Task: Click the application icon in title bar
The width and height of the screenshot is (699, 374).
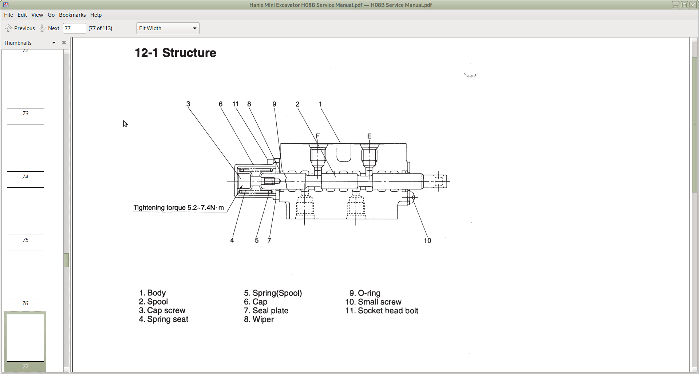Action: point(6,5)
